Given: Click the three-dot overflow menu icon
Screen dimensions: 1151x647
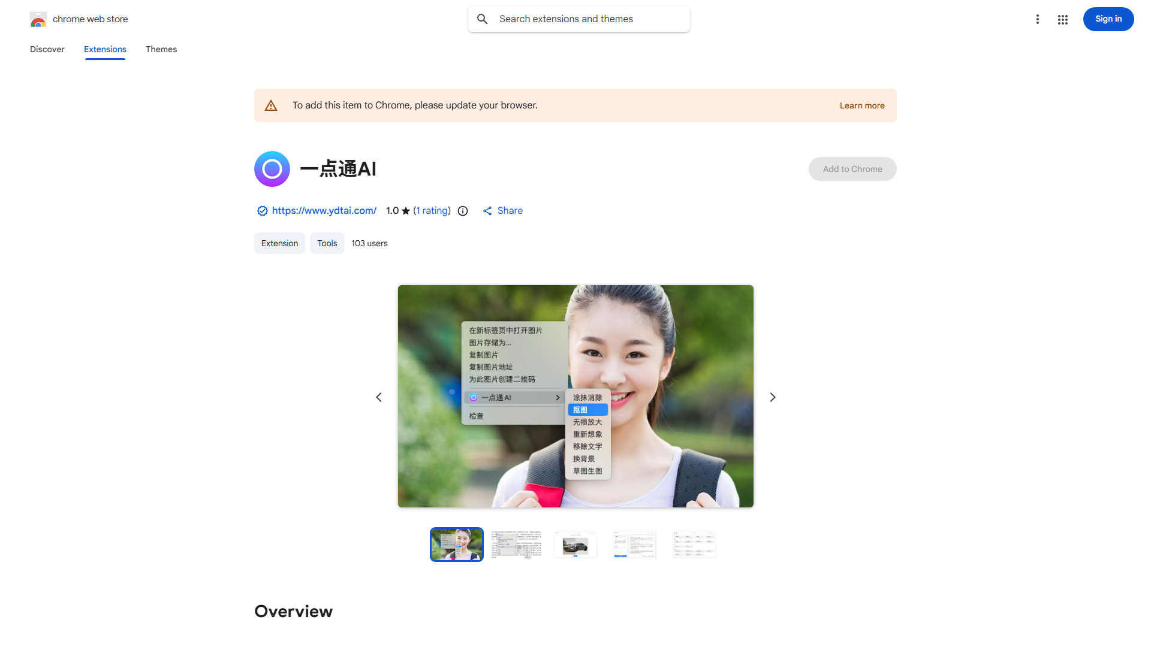Looking at the screenshot, I should (x=1038, y=19).
